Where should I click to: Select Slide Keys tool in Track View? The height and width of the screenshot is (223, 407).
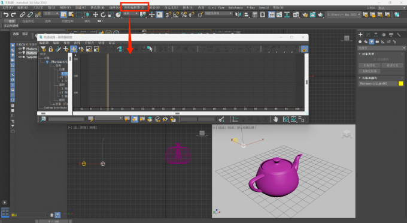tap(81, 49)
